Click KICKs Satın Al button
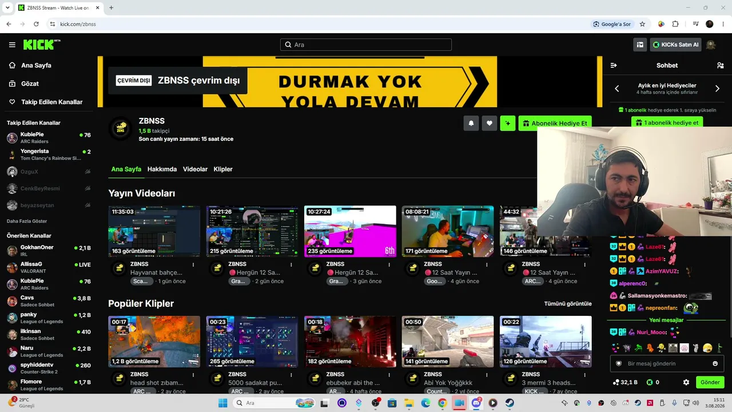 pyautogui.click(x=676, y=45)
